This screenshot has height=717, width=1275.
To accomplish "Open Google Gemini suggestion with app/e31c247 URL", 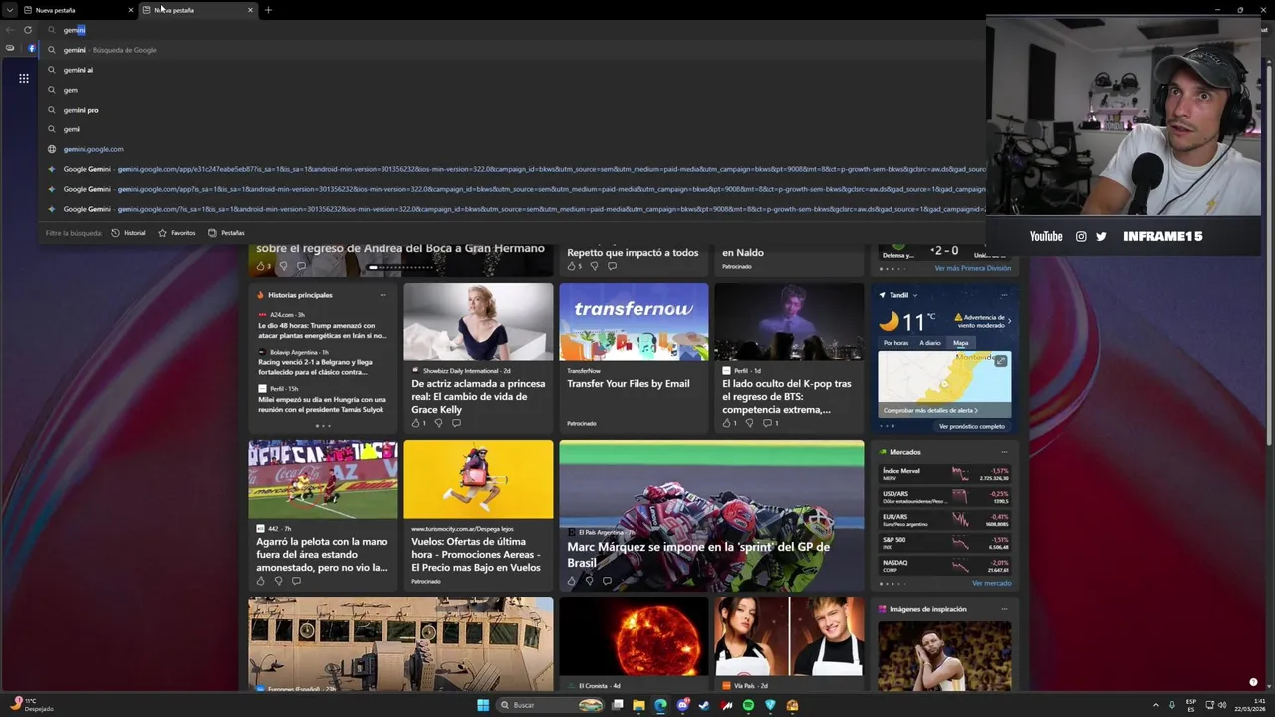I will (513, 169).
